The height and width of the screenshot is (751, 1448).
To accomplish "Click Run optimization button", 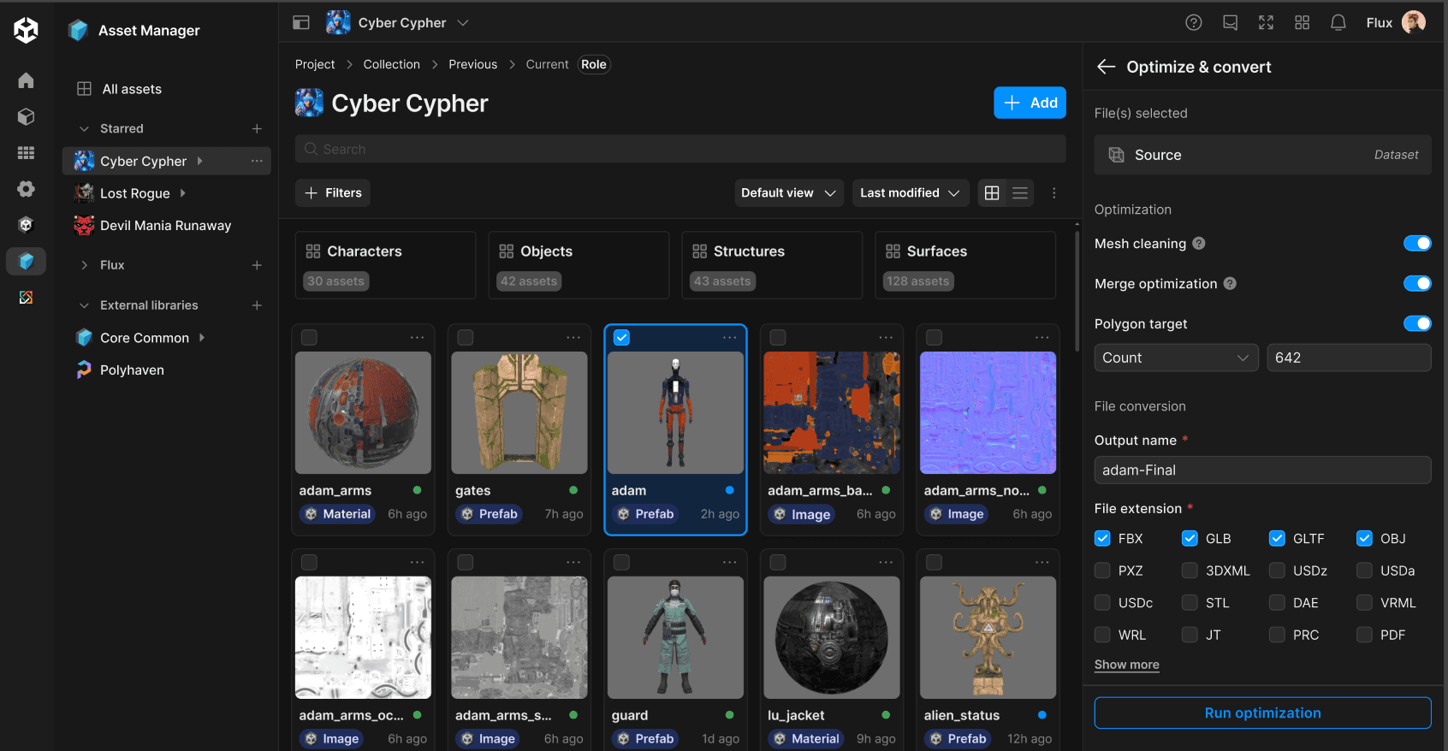I will (x=1262, y=713).
